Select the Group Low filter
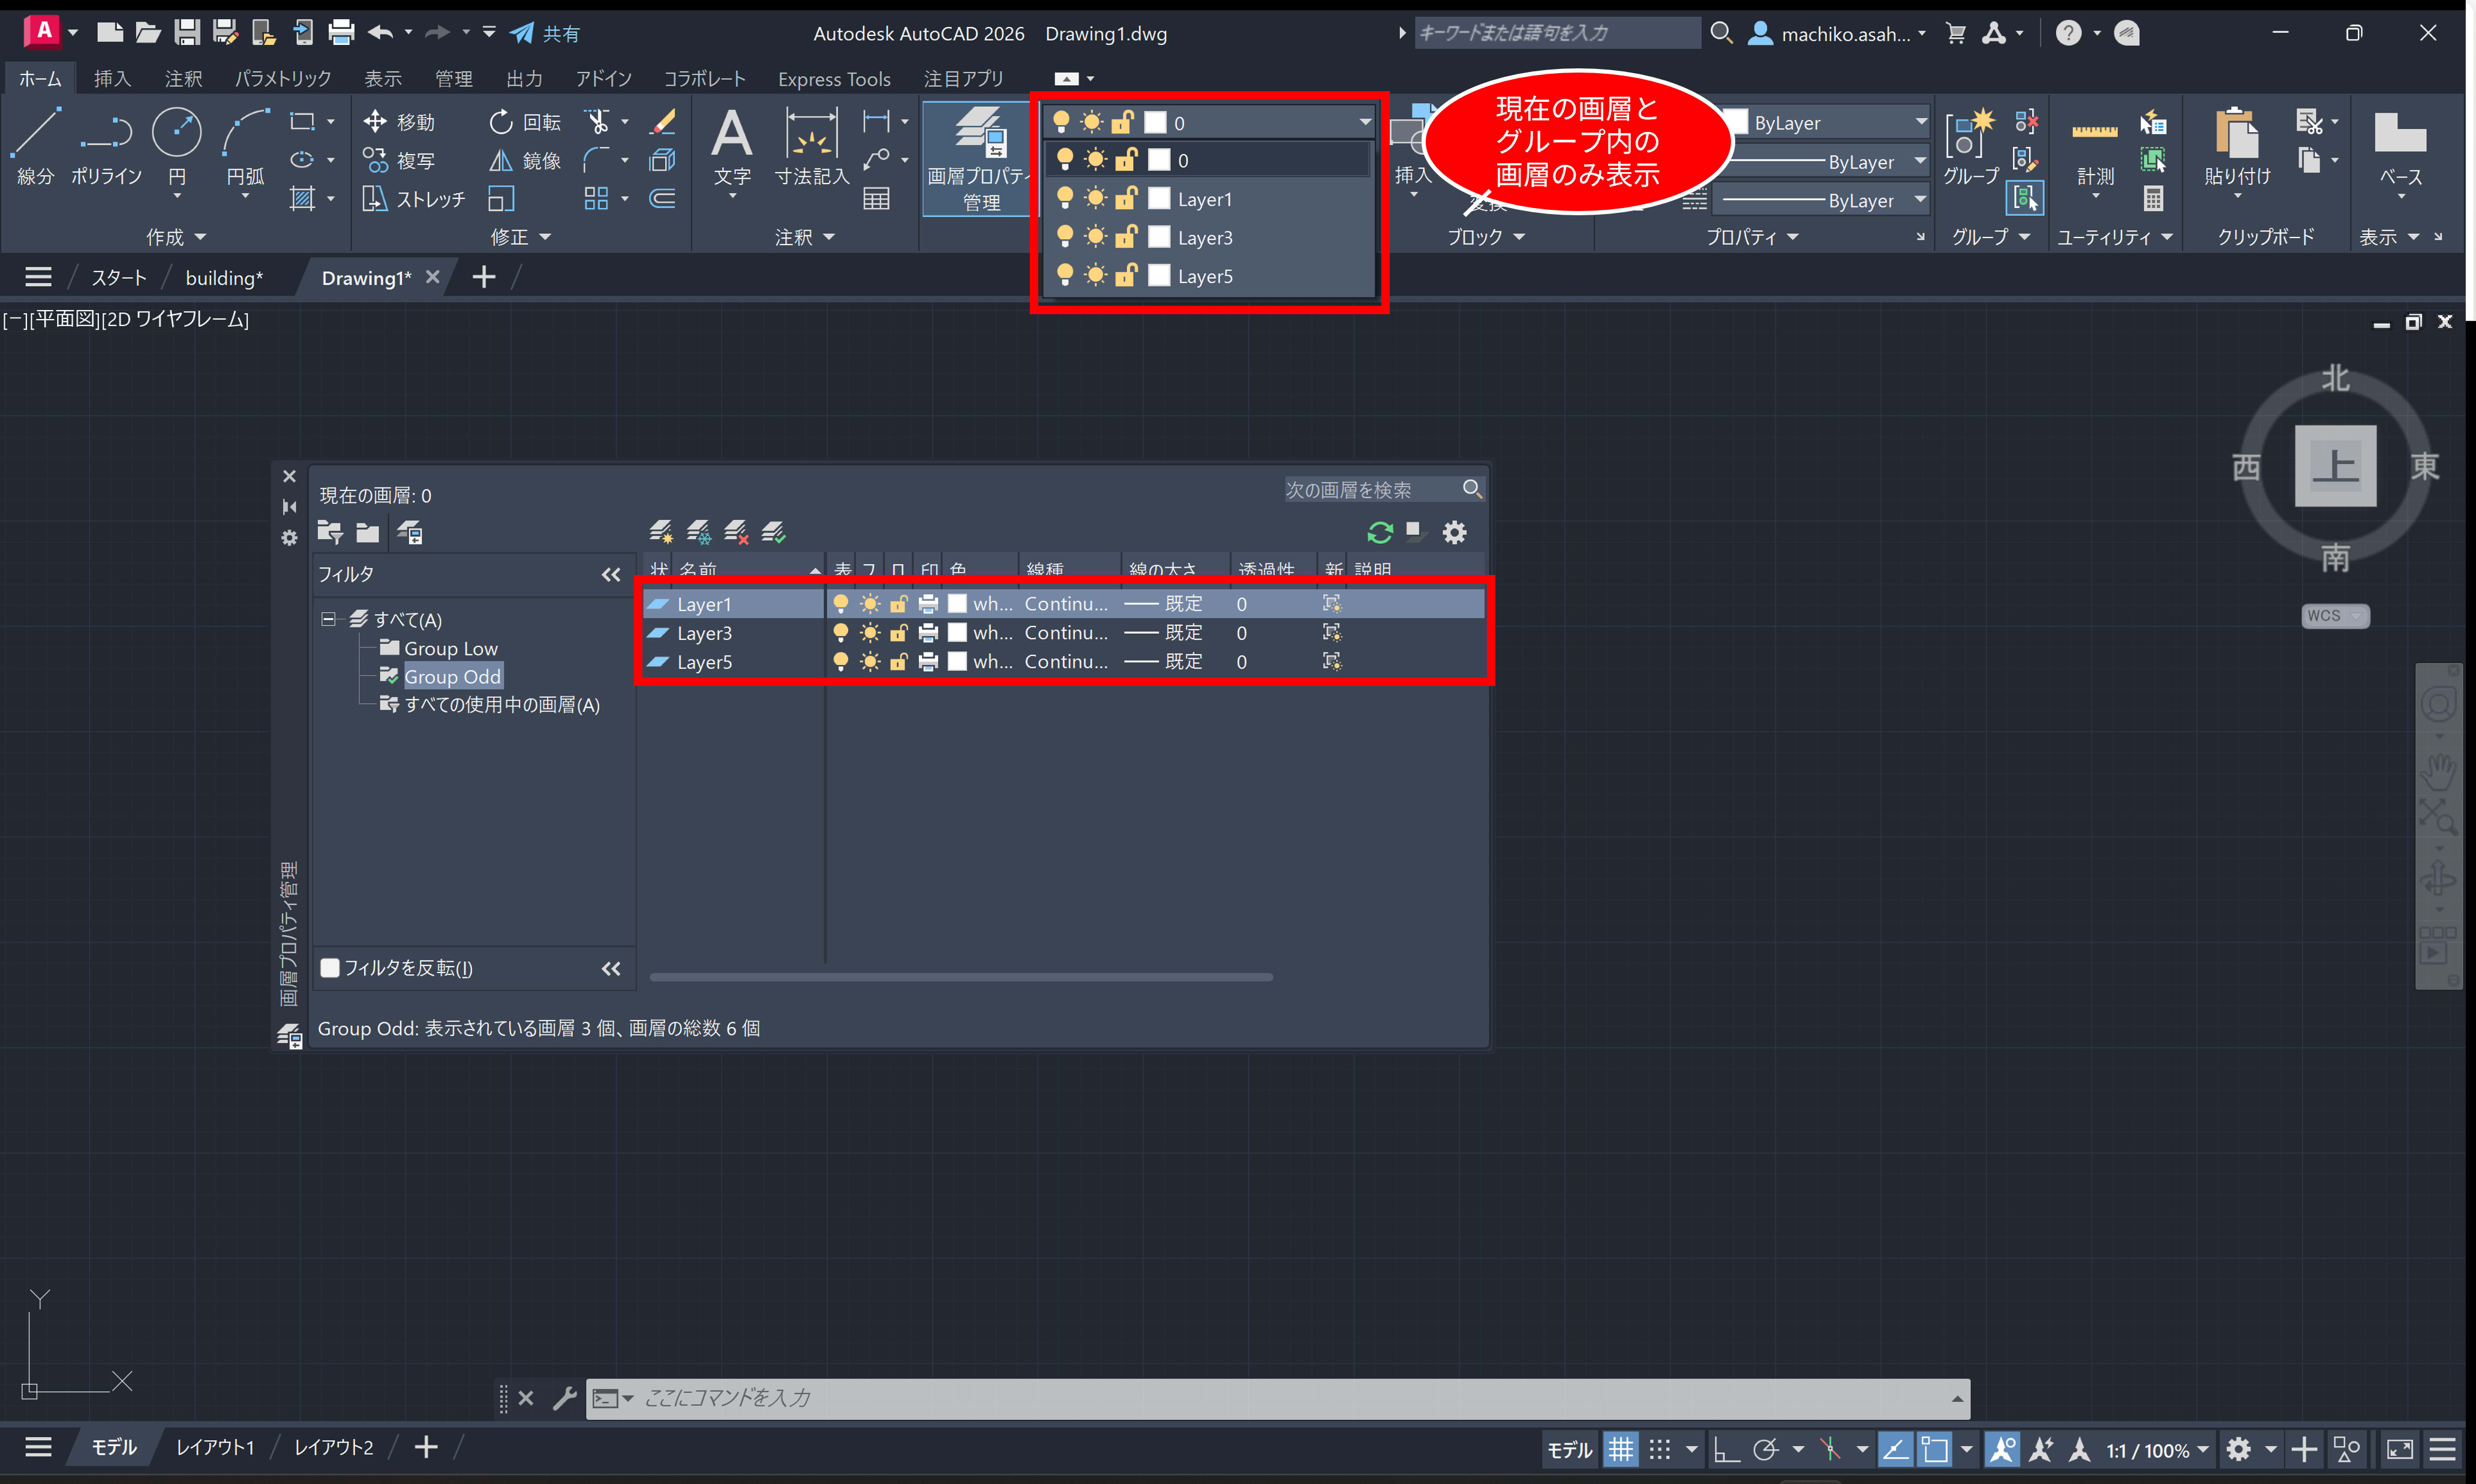This screenshot has width=2476, height=1484. tap(450, 648)
